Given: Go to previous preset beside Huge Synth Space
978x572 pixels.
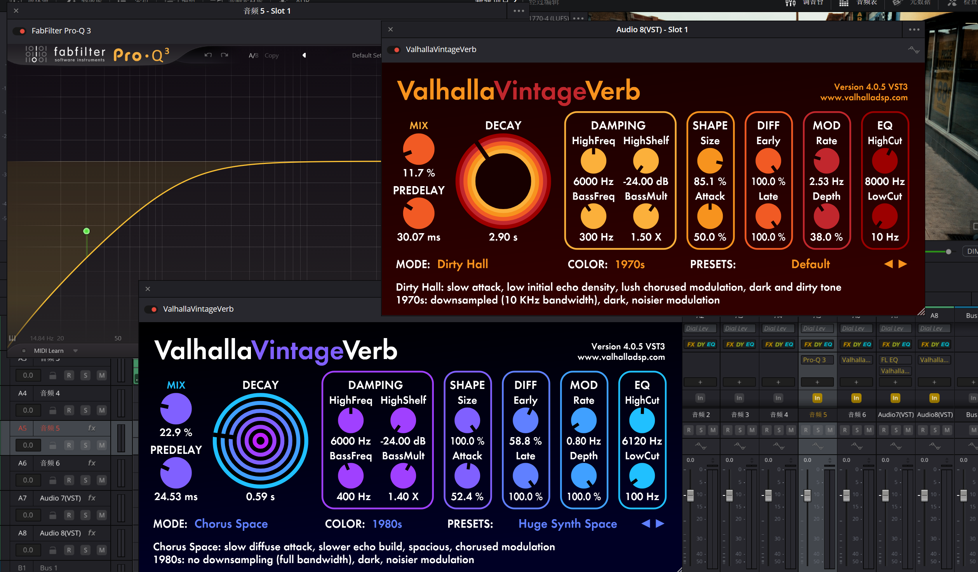Looking at the screenshot, I should 646,524.
